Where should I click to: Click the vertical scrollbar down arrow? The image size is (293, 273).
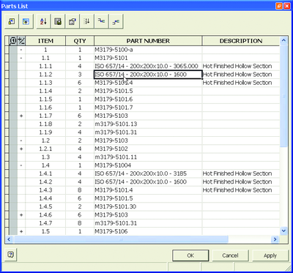pos(283,231)
